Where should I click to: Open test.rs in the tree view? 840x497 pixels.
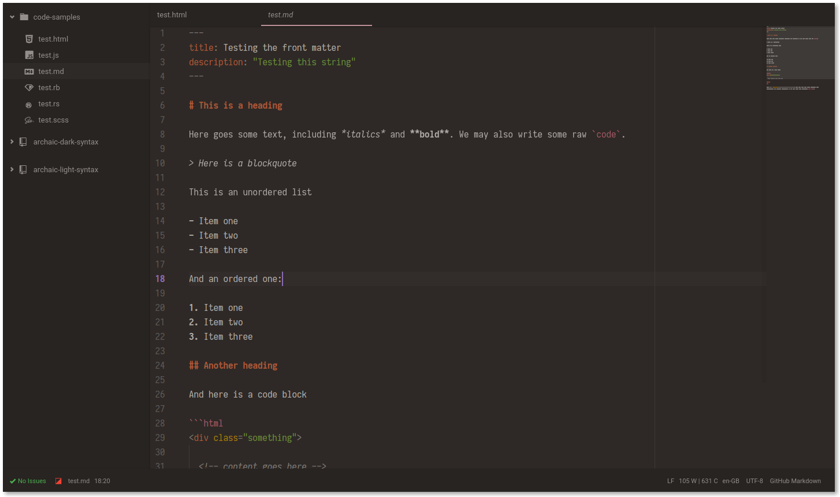49,103
